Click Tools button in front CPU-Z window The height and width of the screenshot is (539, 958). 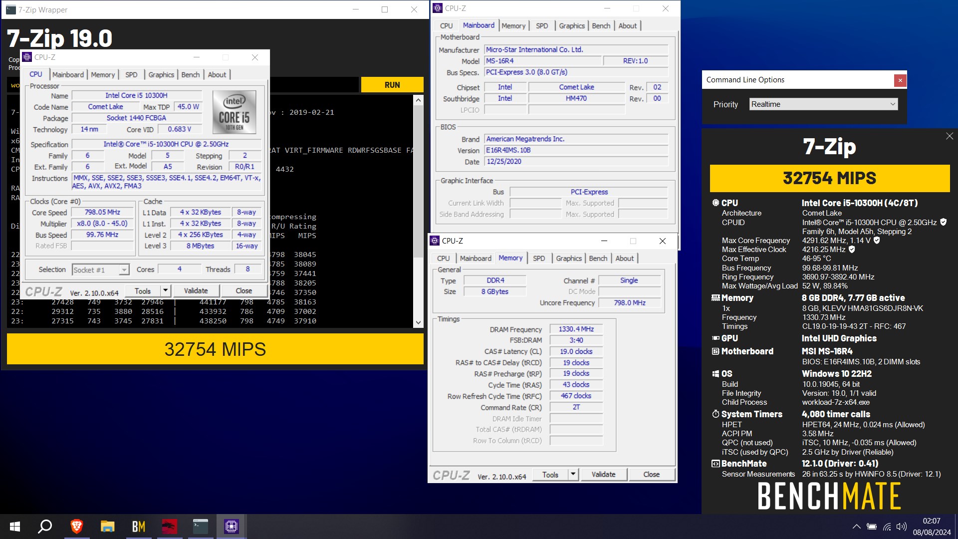142,291
